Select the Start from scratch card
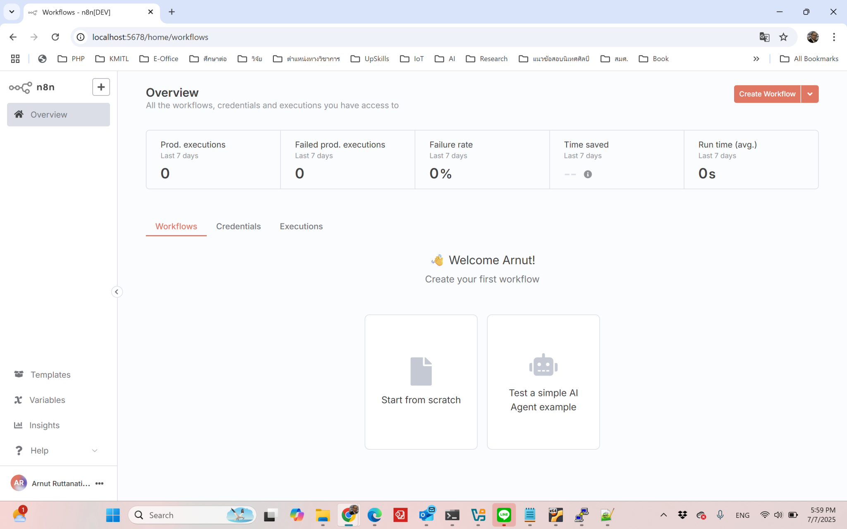The width and height of the screenshot is (847, 529). click(421, 381)
